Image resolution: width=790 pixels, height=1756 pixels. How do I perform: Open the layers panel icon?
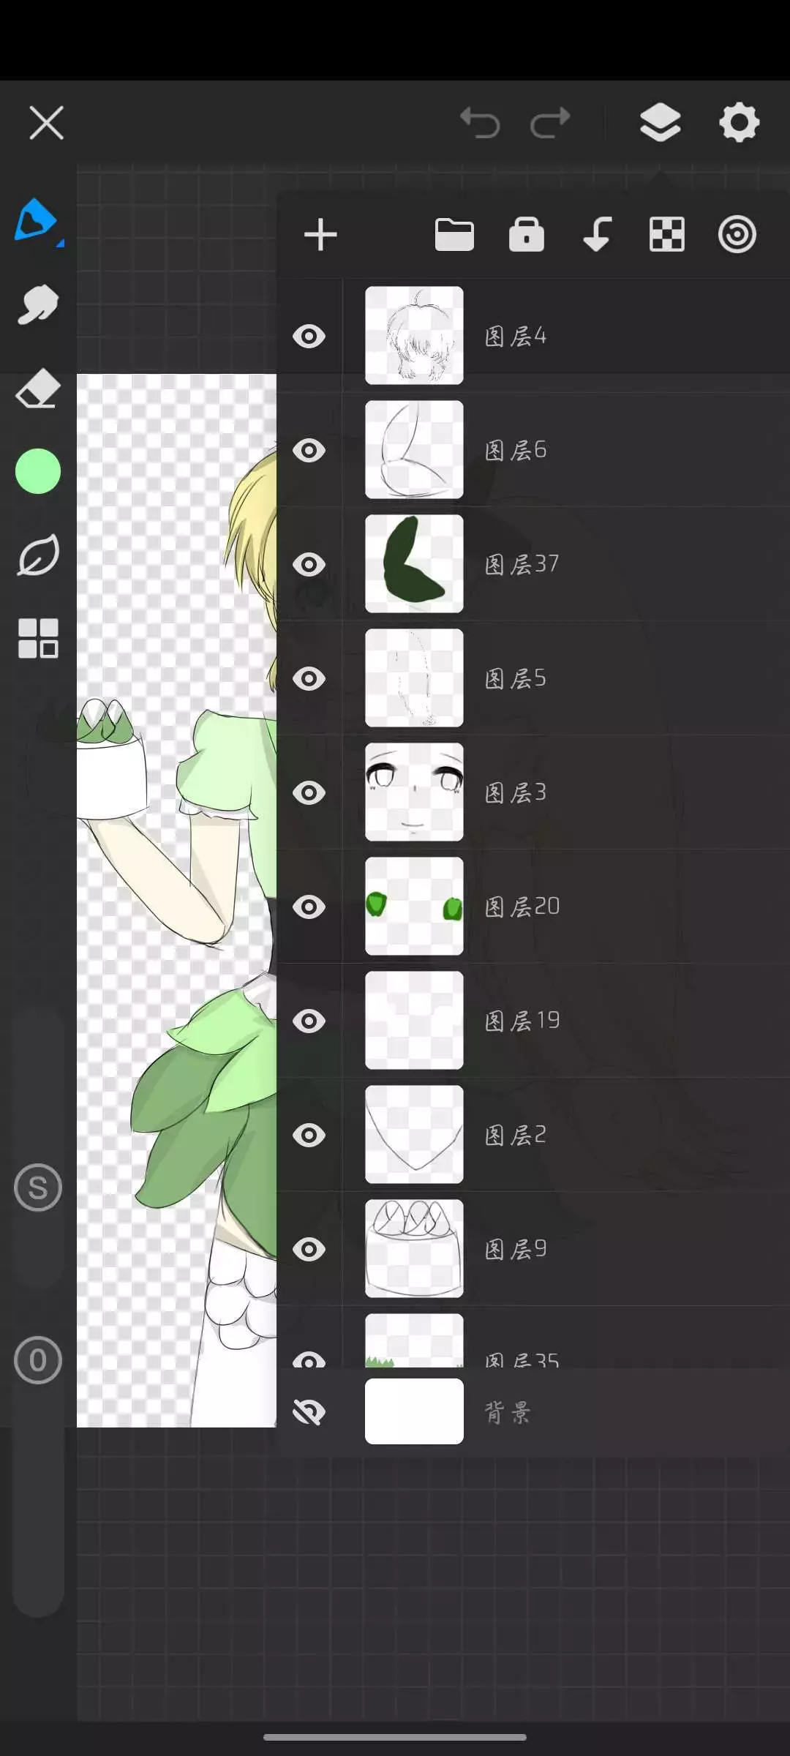point(660,122)
